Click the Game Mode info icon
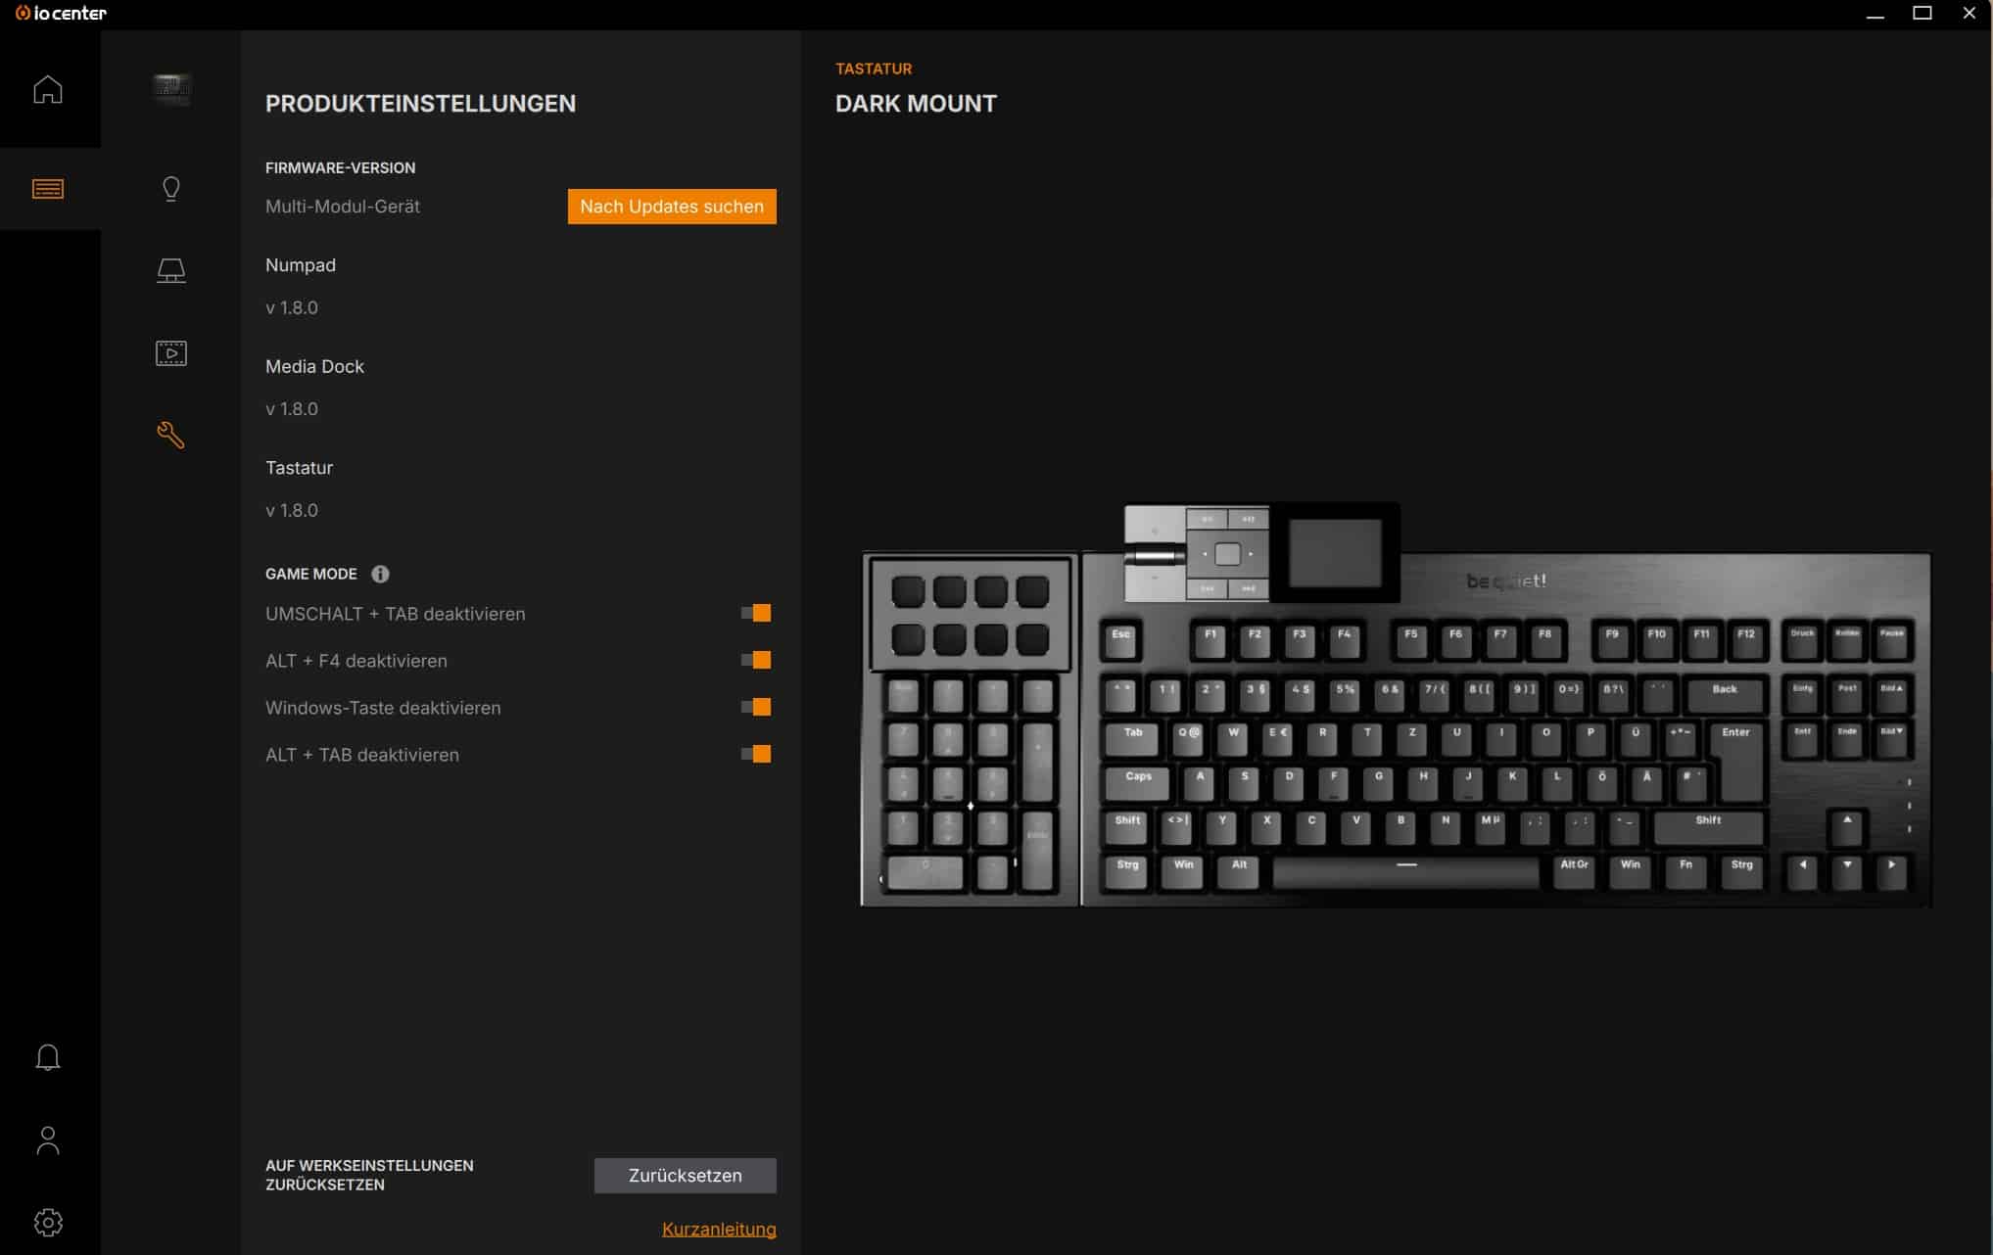The width and height of the screenshot is (1993, 1255). pos(380,575)
